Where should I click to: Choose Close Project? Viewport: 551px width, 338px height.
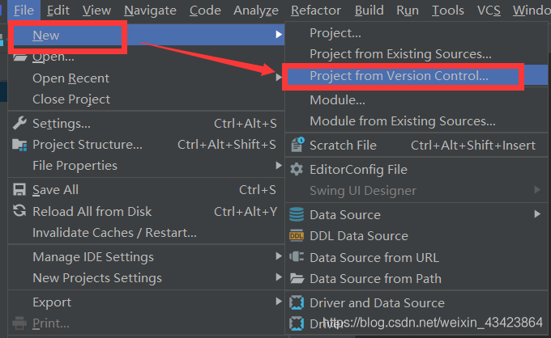71,99
